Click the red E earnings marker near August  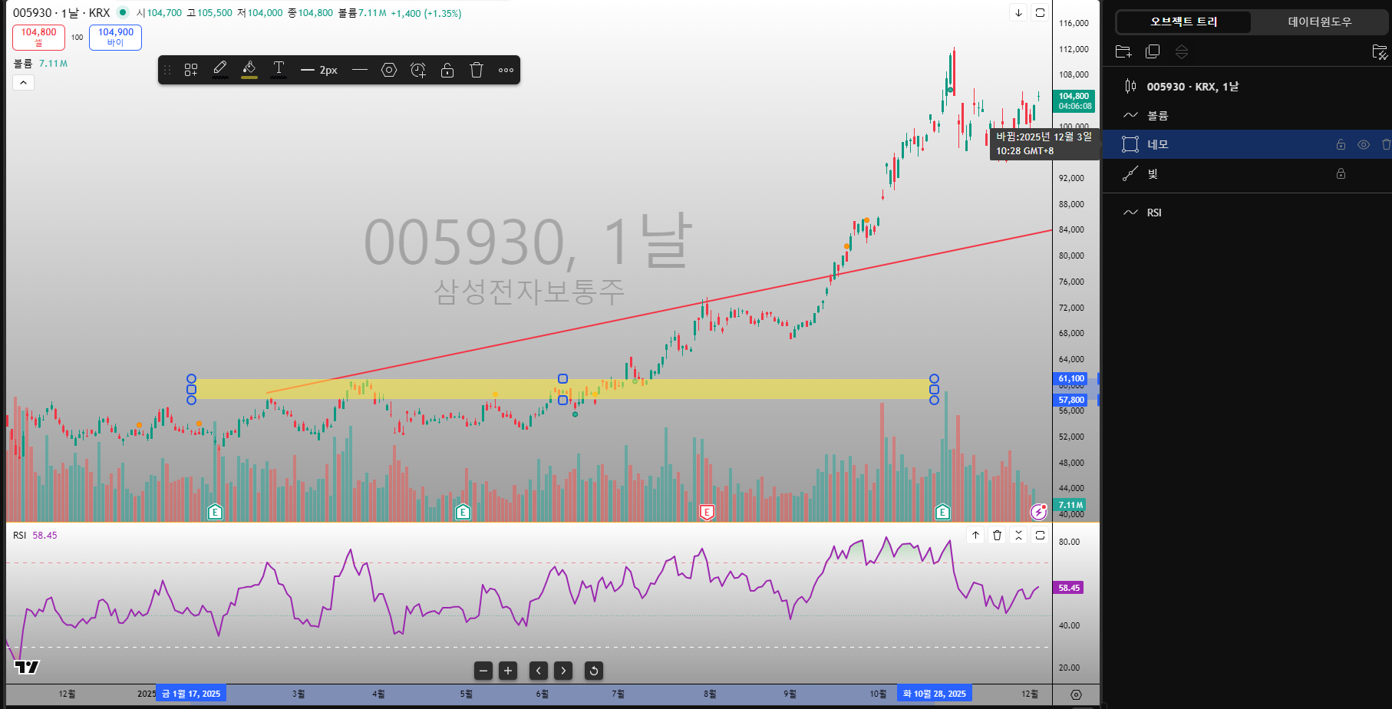tap(707, 512)
